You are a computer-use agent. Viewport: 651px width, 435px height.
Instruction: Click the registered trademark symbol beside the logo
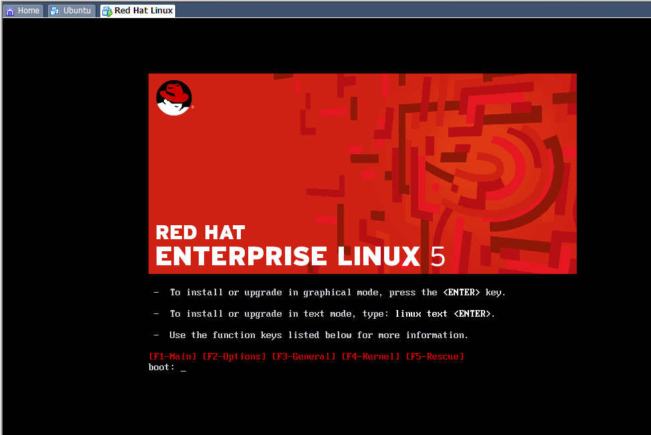193,107
